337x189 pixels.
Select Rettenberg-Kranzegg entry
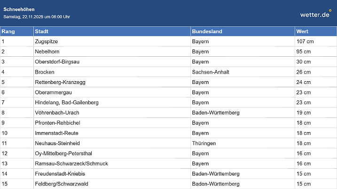[x=60, y=83]
